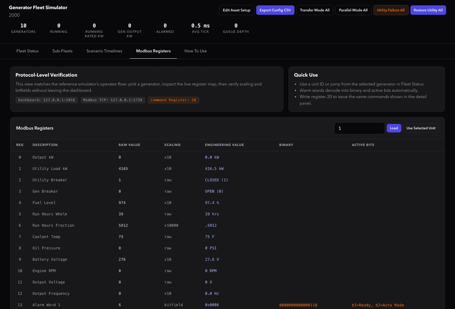Open Edit Asset Setup
Viewport: 455px width, 309px height.
tap(237, 10)
